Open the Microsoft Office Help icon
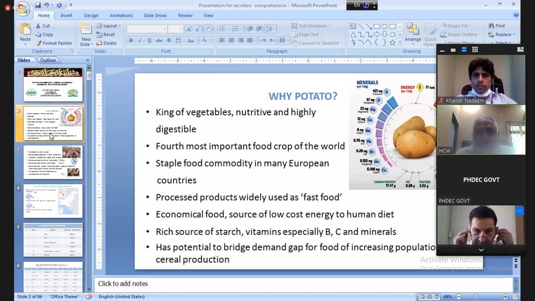535x301 pixels. coord(516,15)
